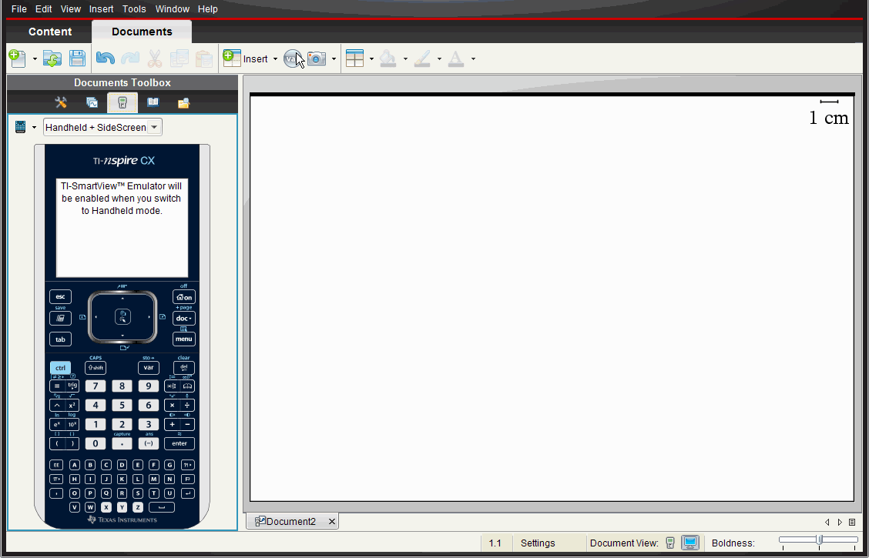Click the Boldness slider handle
Viewport: 869px width, 558px height.
tap(819, 540)
